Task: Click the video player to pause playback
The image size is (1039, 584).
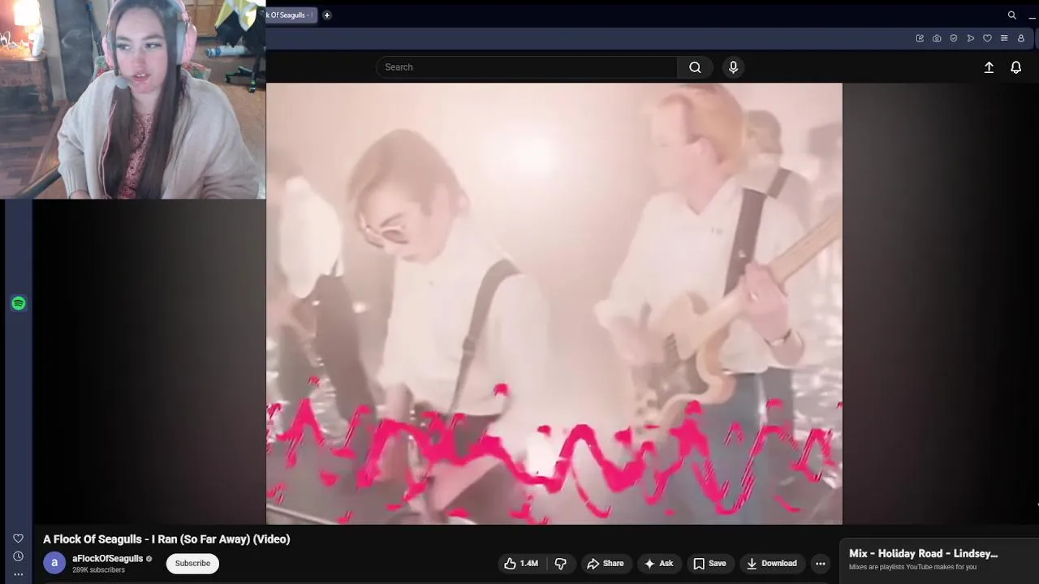Action: pyautogui.click(x=554, y=303)
